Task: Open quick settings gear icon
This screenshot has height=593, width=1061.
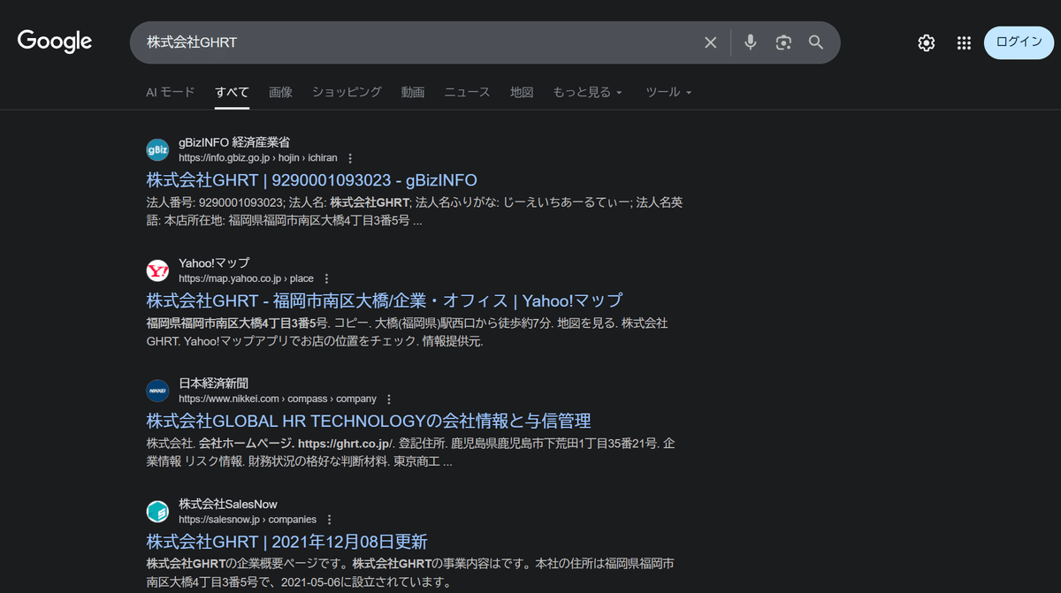Action: click(927, 42)
